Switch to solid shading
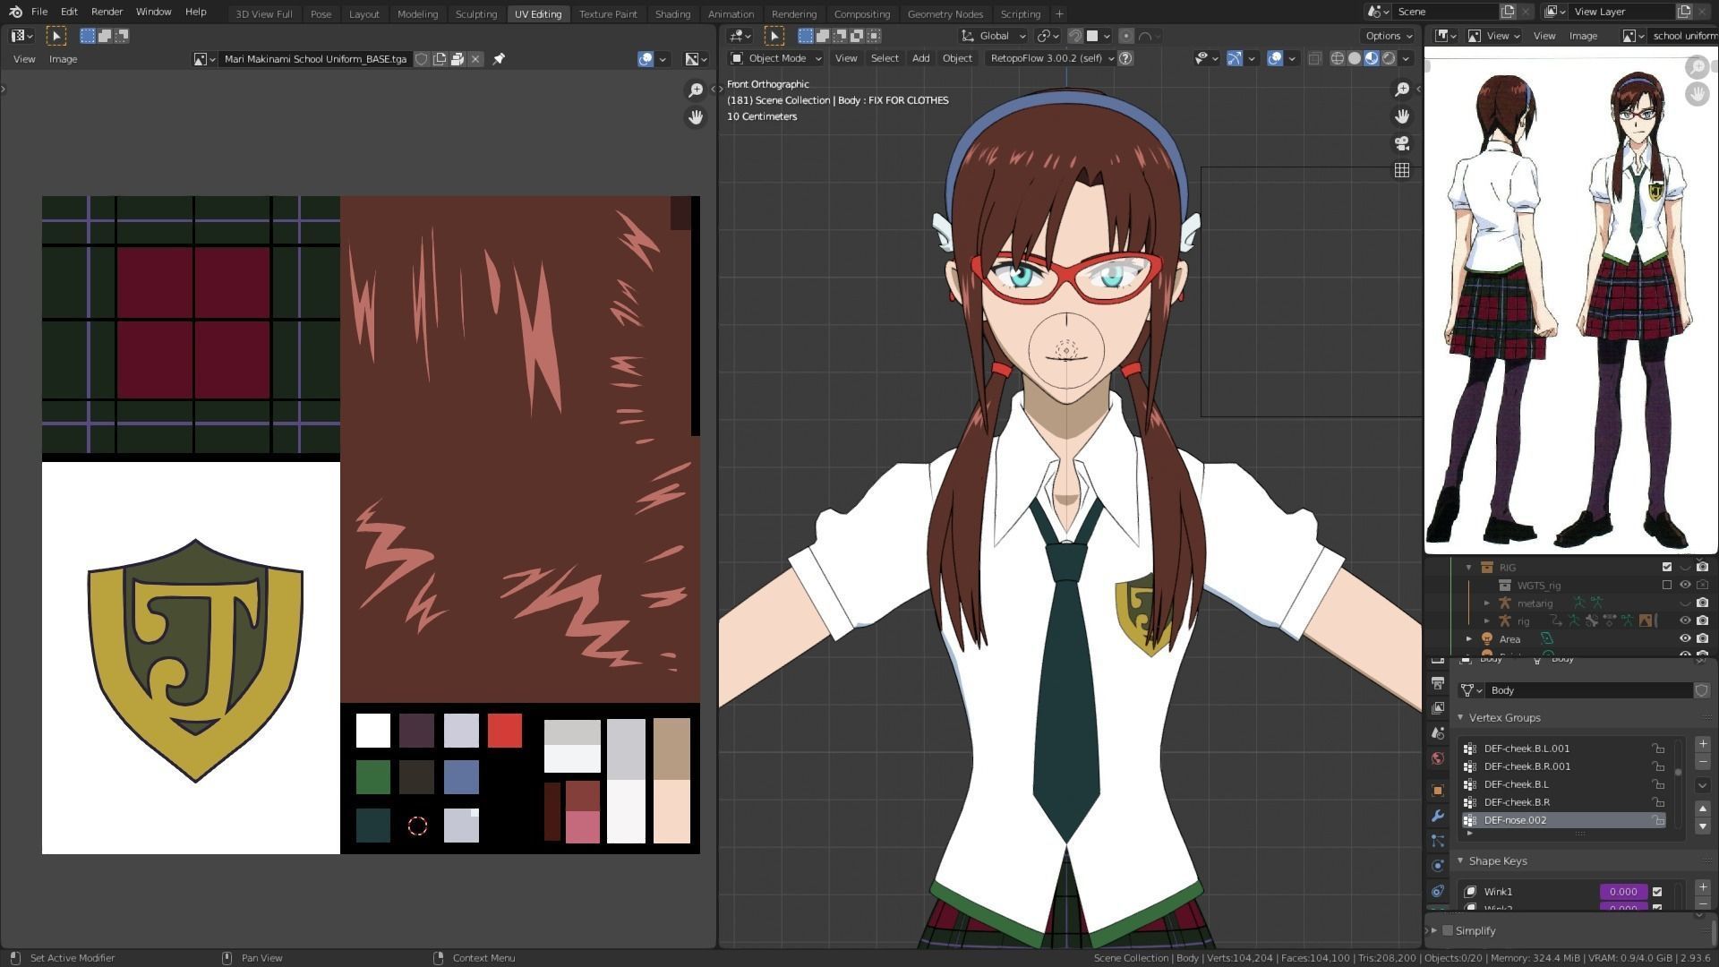This screenshot has height=967, width=1719. pyautogui.click(x=1355, y=58)
